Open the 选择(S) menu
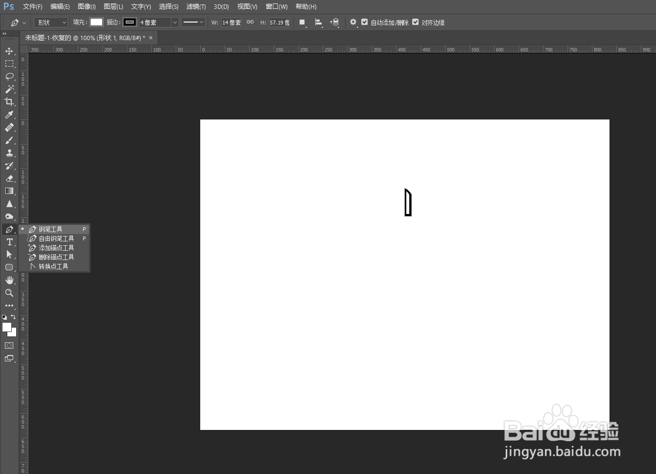656x474 pixels. pyautogui.click(x=168, y=7)
